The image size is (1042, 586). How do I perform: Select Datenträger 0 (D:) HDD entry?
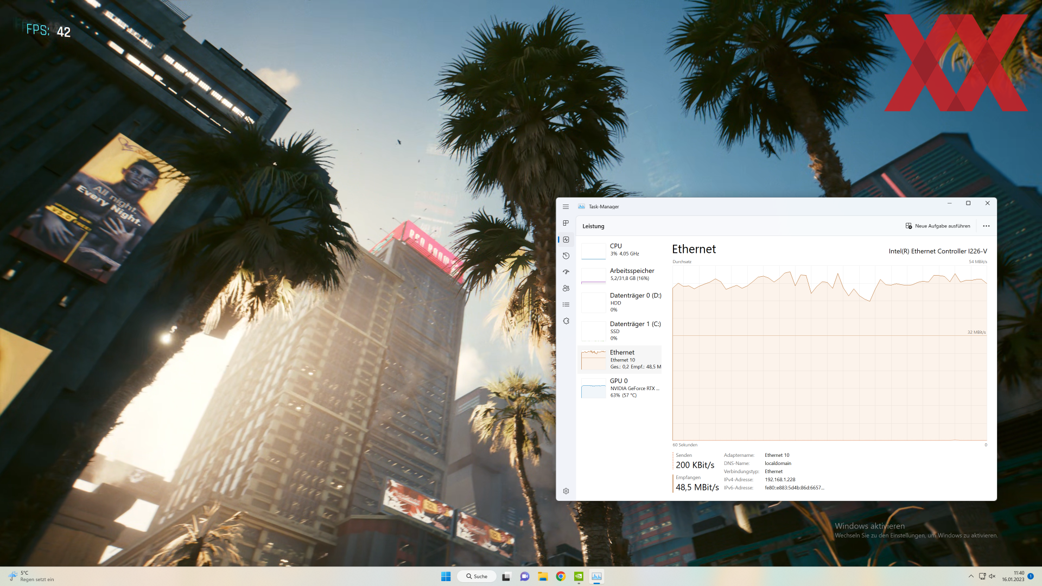620,302
